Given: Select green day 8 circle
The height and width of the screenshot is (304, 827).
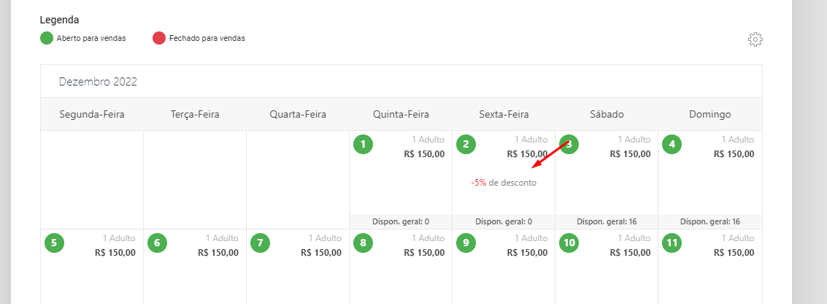Looking at the screenshot, I should pyautogui.click(x=363, y=243).
